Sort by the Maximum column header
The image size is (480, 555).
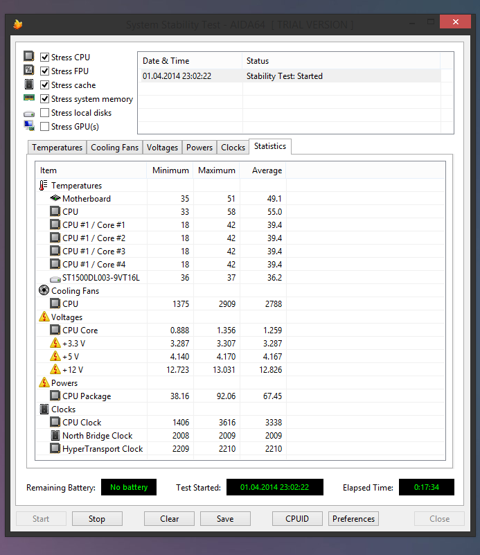(217, 170)
